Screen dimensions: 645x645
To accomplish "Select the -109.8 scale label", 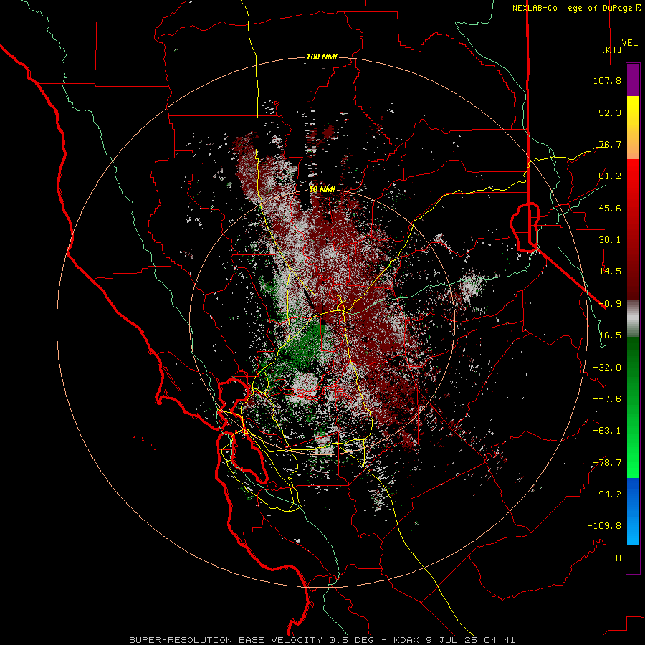I will click(604, 526).
